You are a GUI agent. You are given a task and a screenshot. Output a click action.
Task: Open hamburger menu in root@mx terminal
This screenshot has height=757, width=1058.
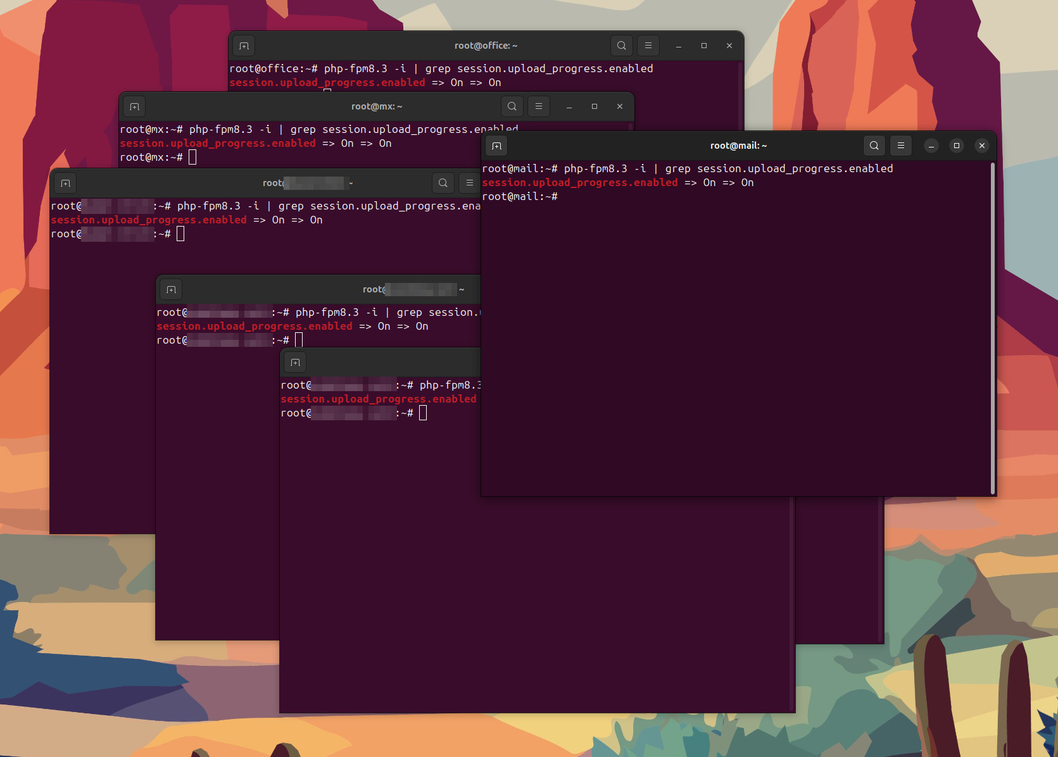pos(539,106)
